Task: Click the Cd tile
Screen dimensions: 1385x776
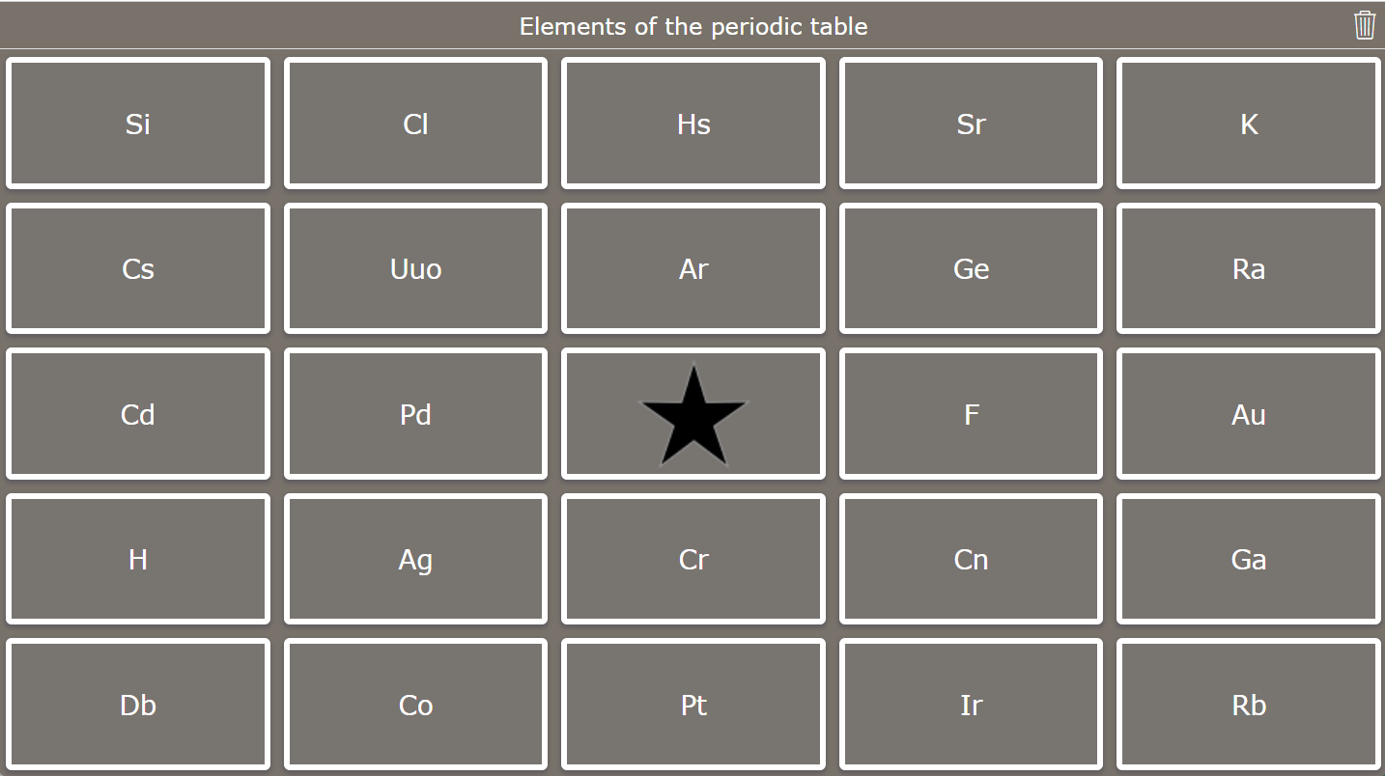Action: pyautogui.click(x=137, y=414)
